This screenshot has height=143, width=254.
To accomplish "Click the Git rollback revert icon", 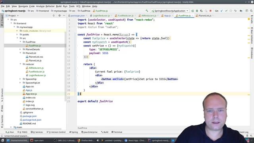I will click(x=235, y=11).
